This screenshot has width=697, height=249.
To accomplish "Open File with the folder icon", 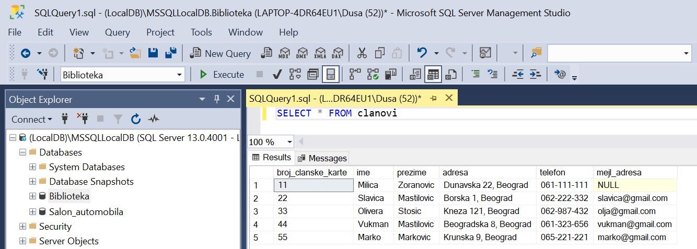I will point(135,53).
